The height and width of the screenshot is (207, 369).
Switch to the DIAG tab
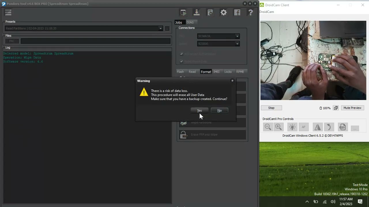click(x=190, y=22)
